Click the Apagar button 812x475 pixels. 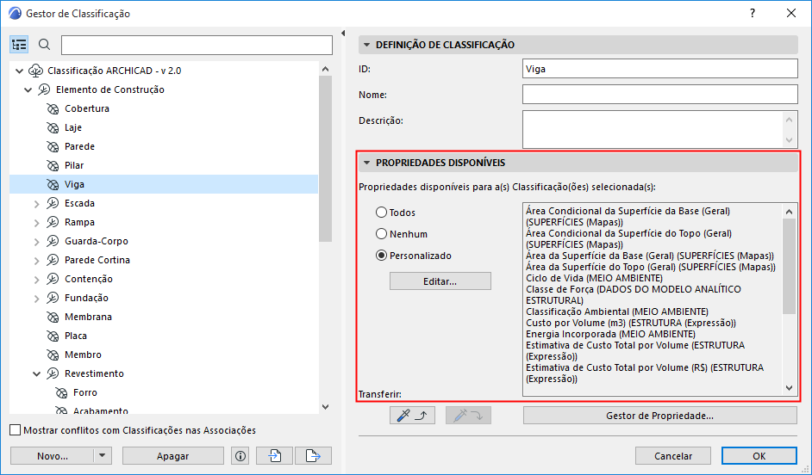173,456
